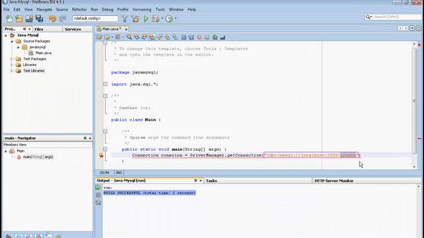Open the File menu
The height and width of the screenshot is (238, 424).
(6, 9)
